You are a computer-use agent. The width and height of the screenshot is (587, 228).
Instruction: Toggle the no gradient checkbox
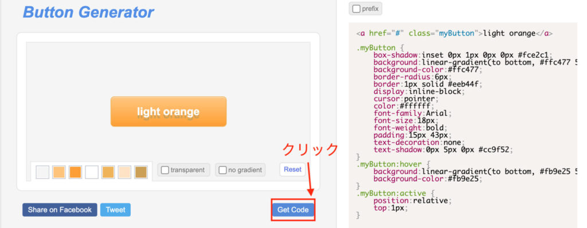(222, 170)
